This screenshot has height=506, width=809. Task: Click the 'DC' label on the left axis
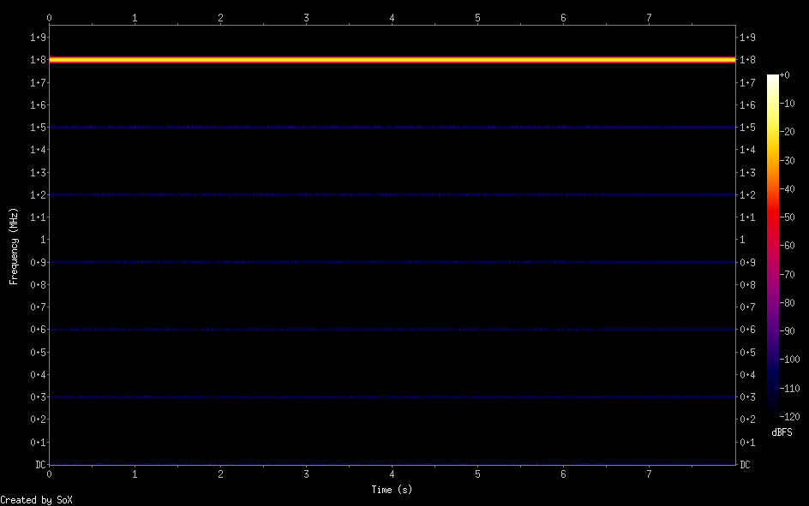pyautogui.click(x=40, y=465)
